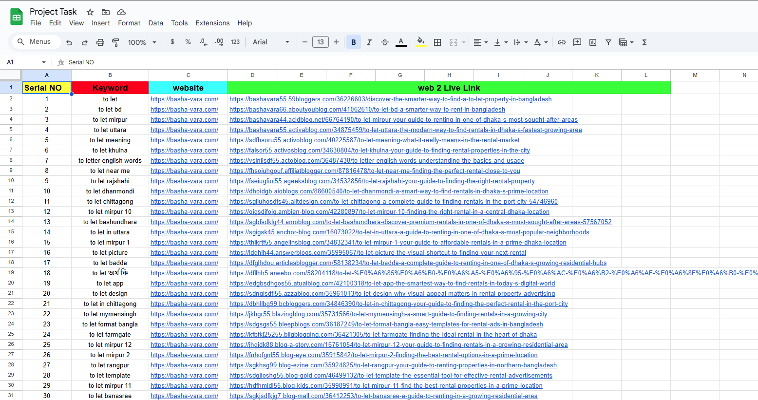758x400 pixels.
Task: Open the Format menu
Action: pyautogui.click(x=129, y=23)
